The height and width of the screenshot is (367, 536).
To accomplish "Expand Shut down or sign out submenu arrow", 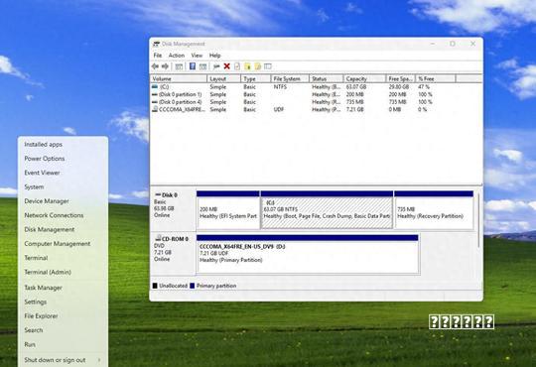I will pyautogui.click(x=99, y=360).
